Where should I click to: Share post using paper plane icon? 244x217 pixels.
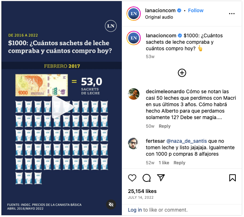[161, 178]
